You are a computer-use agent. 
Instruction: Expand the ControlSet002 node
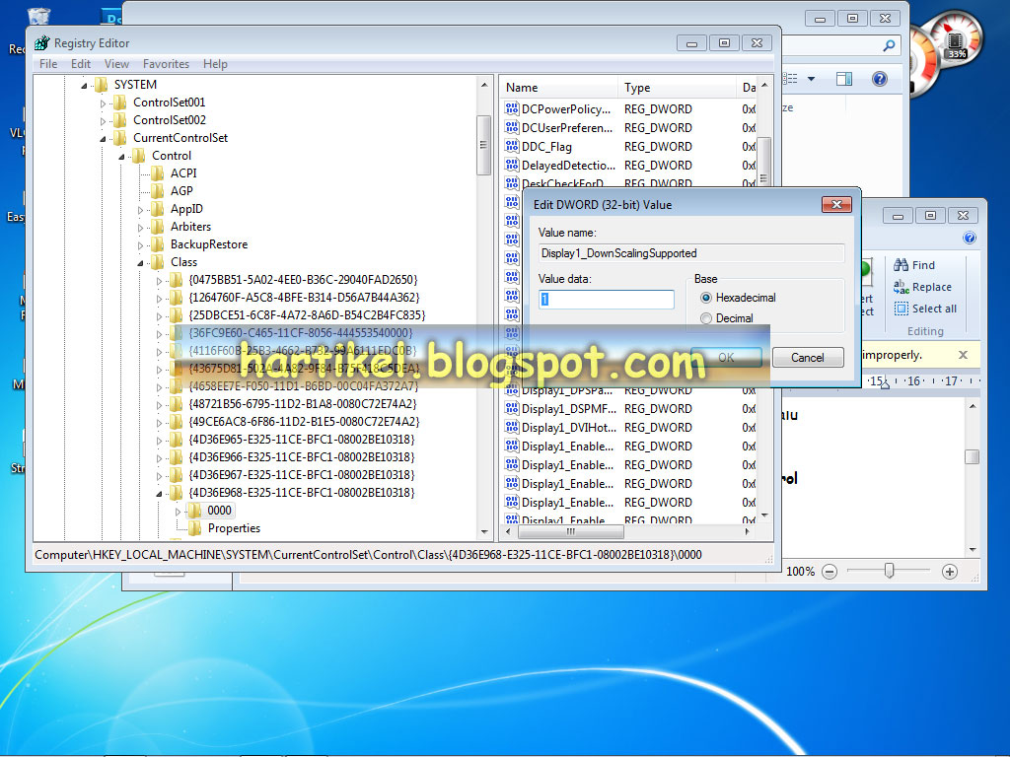point(103,120)
